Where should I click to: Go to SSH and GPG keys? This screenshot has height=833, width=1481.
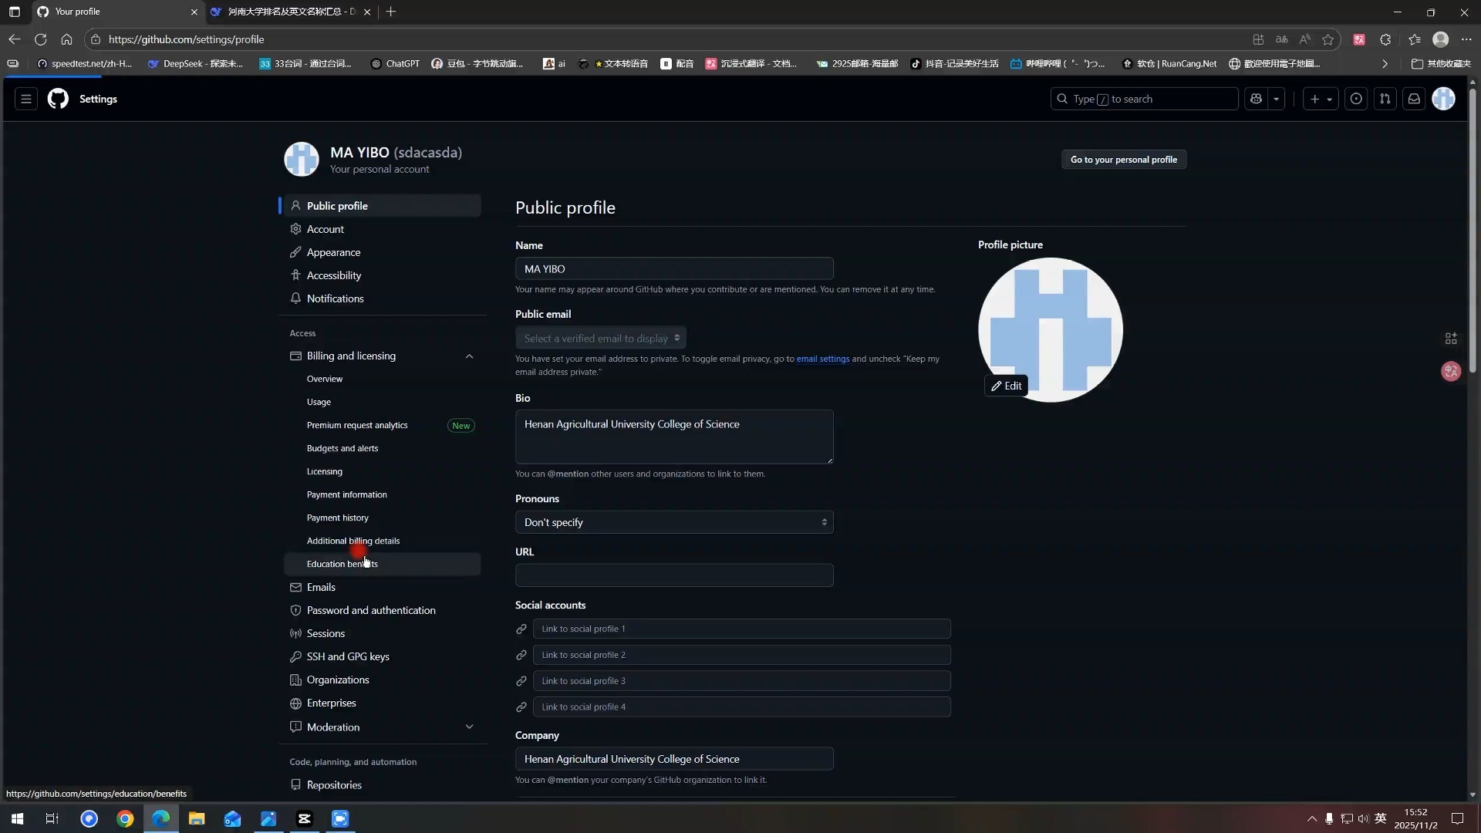click(x=347, y=656)
